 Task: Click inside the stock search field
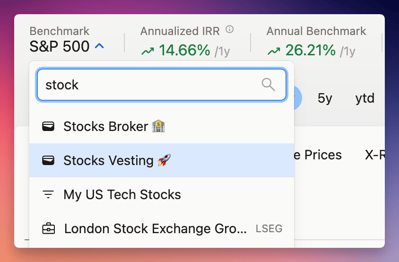tap(162, 85)
